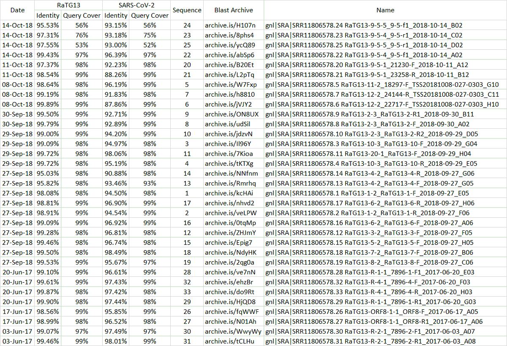
Task: Select name cell ending 2017-06-17_A05
Action: pyautogui.click(x=385, y=311)
